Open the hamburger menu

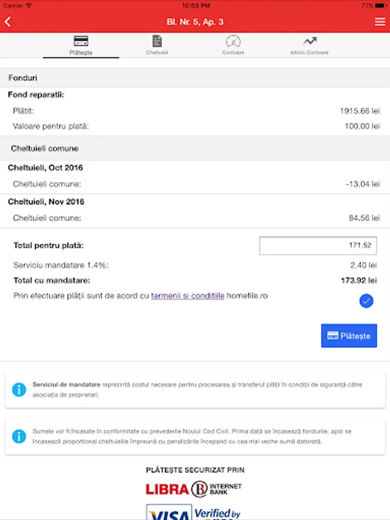click(x=380, y=22)
